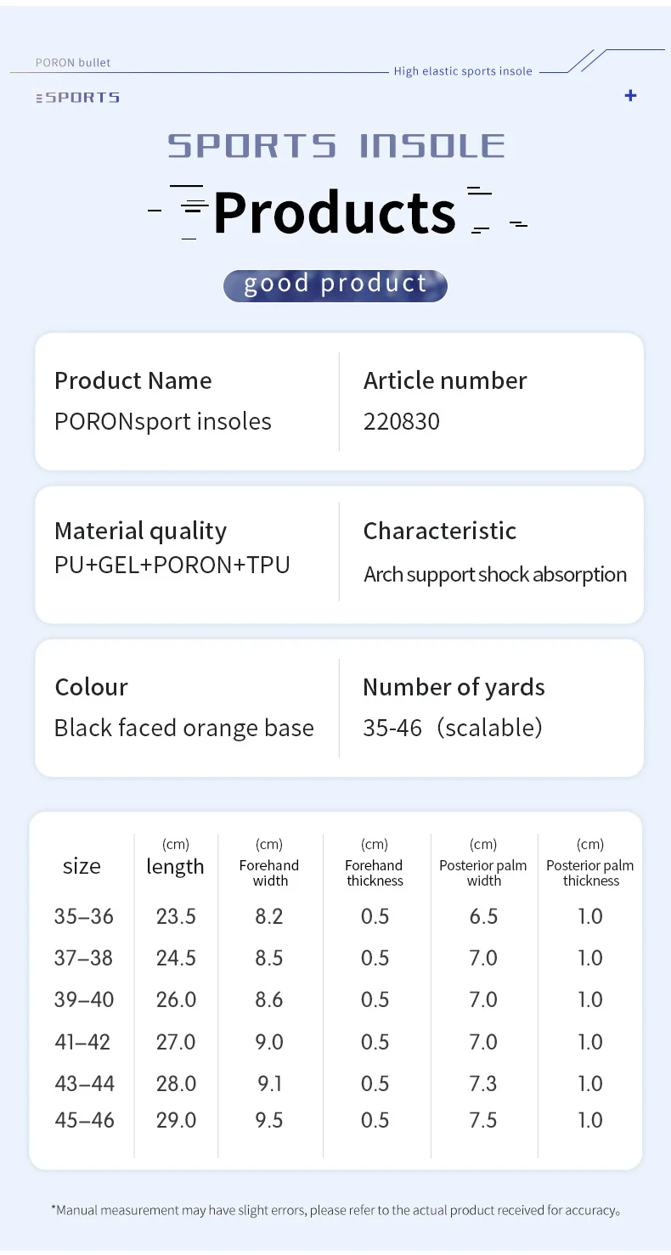Click the size 39–40 row label
671x1255 pixels.
click(x=84, y=999)
